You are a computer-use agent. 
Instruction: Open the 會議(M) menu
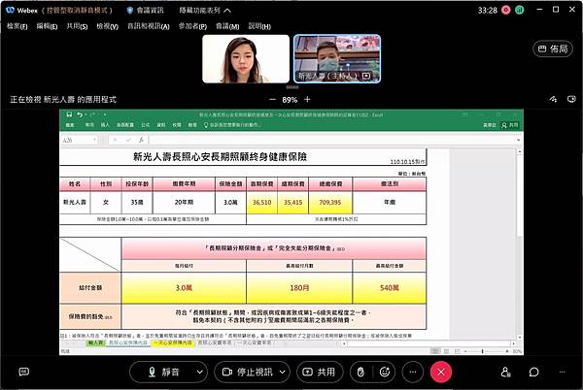[x=227, y=26]
